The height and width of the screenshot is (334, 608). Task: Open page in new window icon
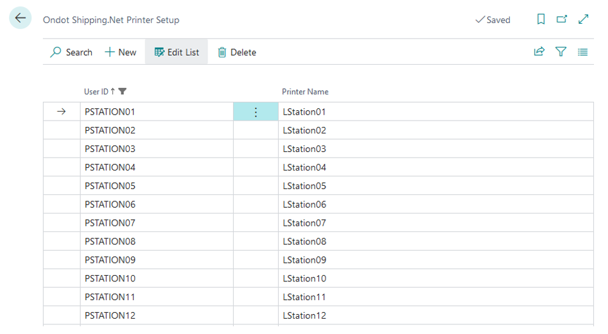point(562,20)
